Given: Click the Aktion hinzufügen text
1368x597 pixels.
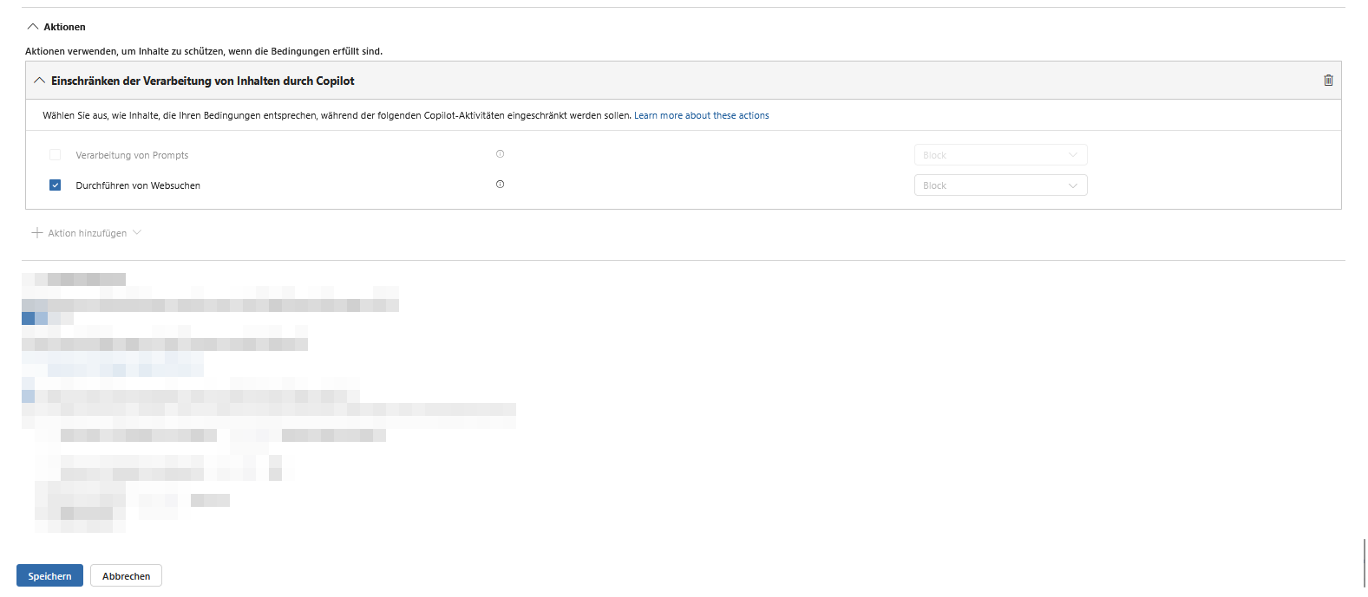Looking at the screenshot, I should [88, 233].
